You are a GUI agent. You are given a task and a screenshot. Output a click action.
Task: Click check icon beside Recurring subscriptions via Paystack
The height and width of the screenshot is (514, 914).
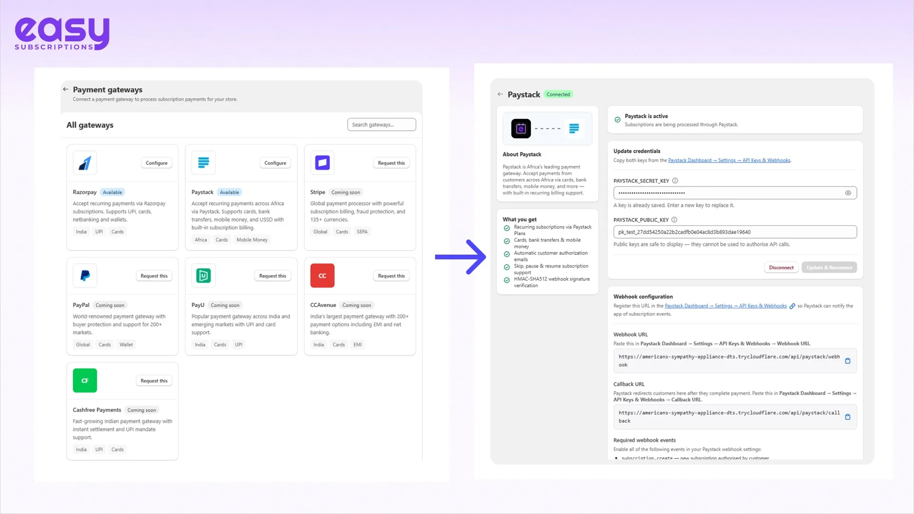507,228
